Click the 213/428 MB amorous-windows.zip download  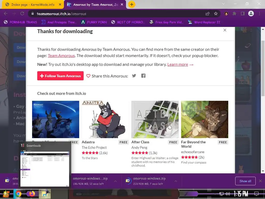click(x=149, y=181)
